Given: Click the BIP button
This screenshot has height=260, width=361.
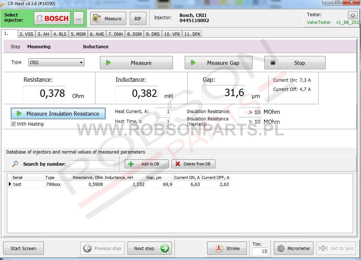Looking at the screenshot, I should [x=138, y=18].
